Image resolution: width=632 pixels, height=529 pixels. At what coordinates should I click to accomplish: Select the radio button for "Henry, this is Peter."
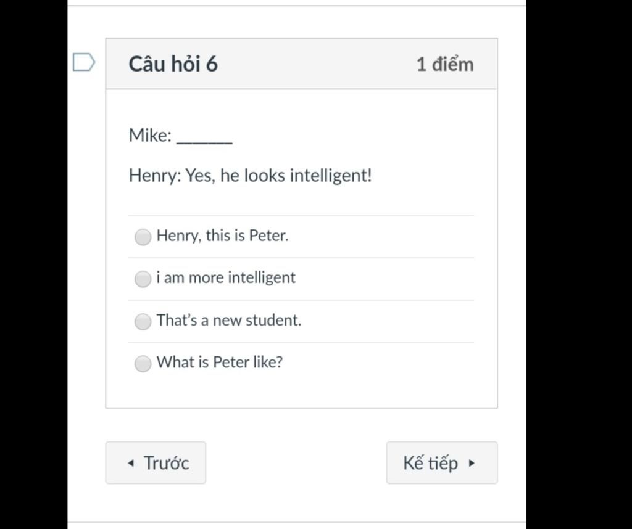click(x=143, y=237)
